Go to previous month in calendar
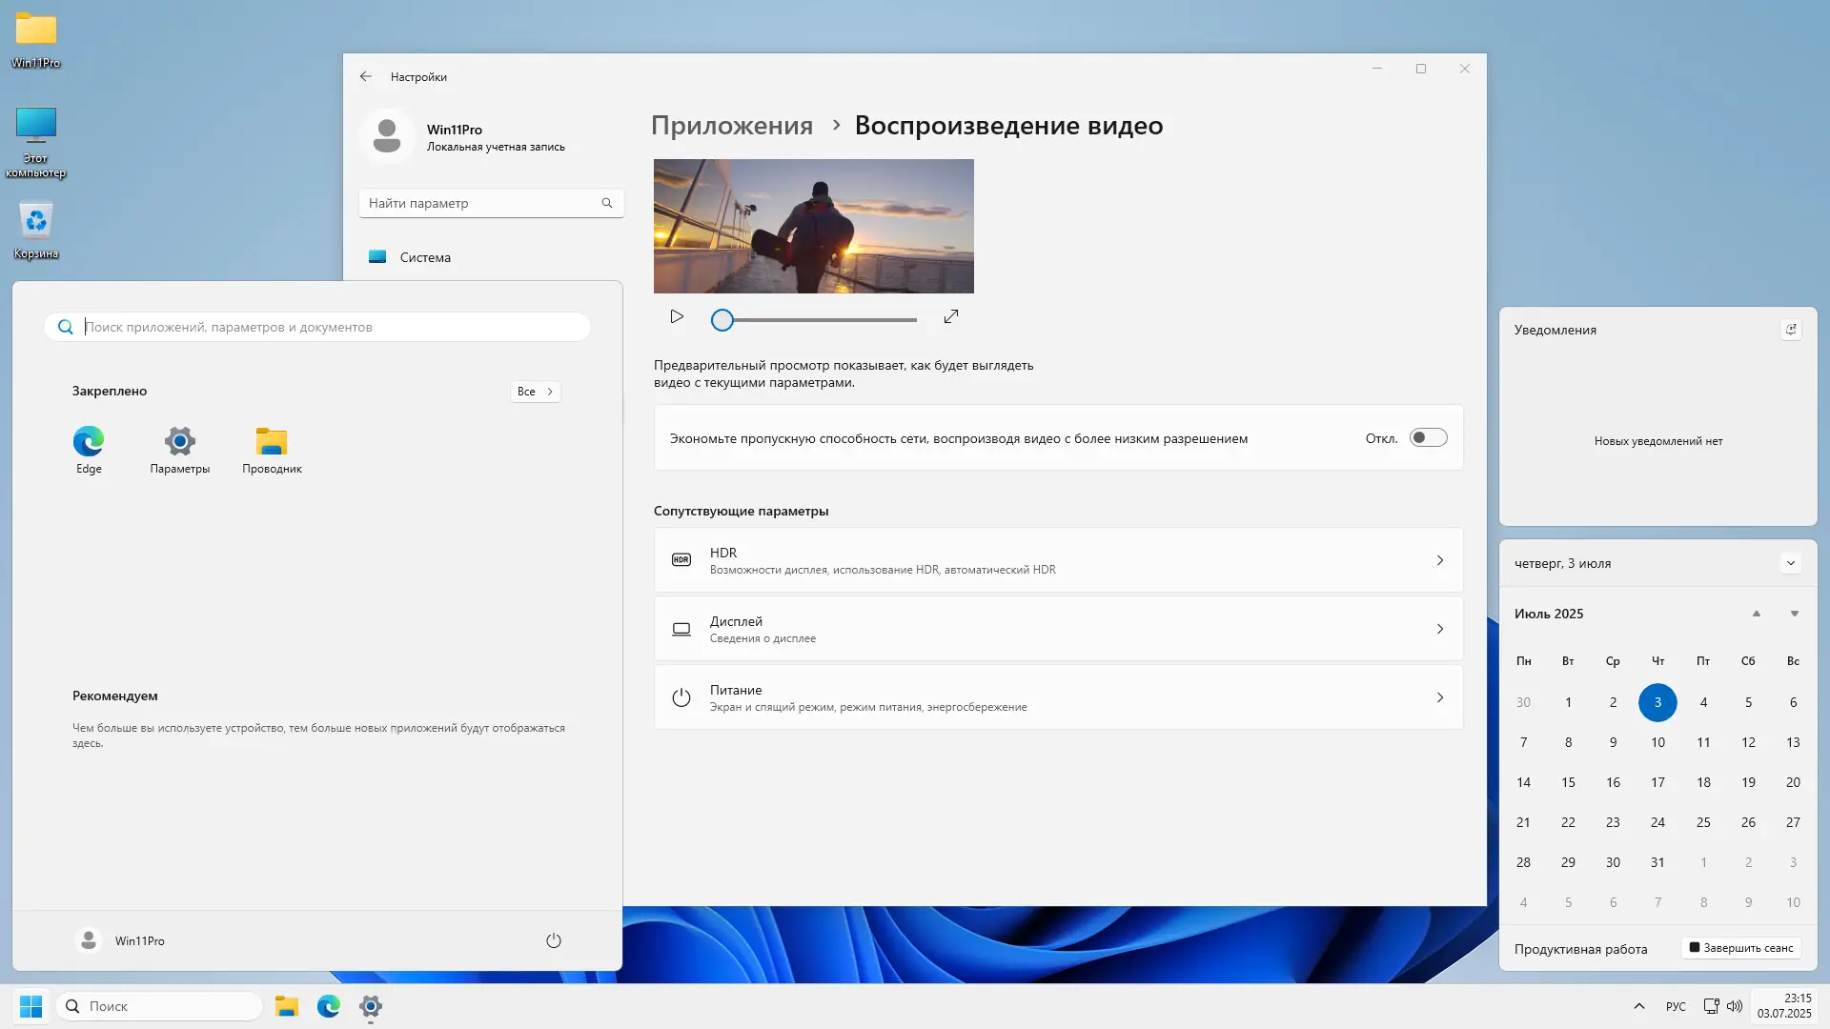1830x1029 pixels. click(x=1757, y=614)
